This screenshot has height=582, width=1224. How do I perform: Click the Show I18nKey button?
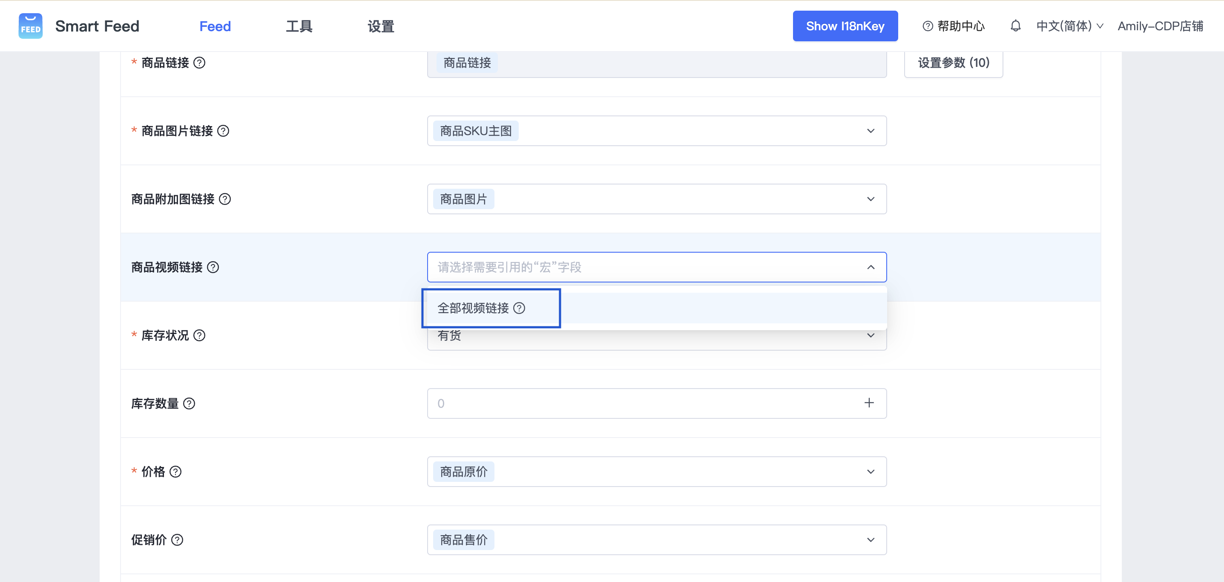coord(845,26)
